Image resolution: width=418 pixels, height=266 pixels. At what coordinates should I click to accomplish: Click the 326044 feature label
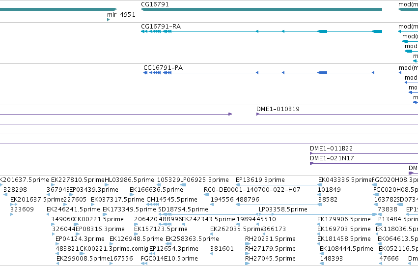64,229
